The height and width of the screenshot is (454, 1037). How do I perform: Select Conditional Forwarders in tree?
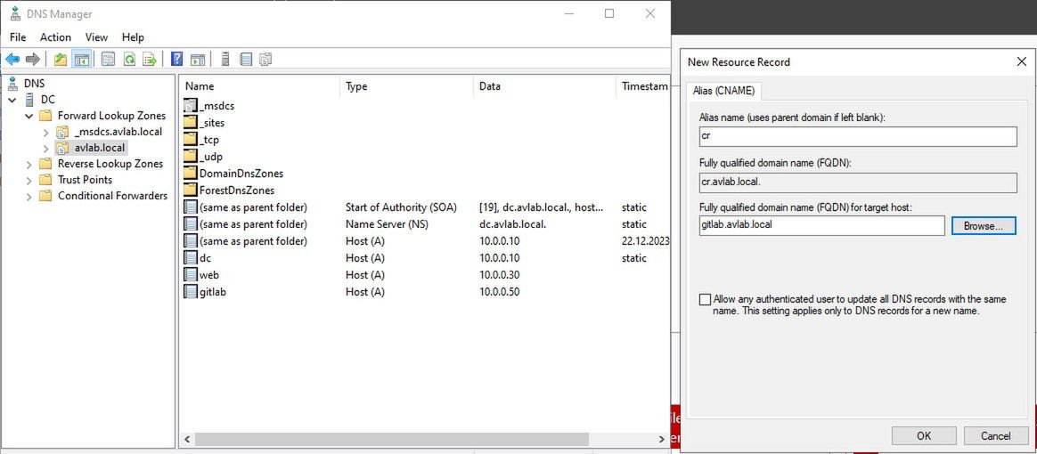pos(112,196)
